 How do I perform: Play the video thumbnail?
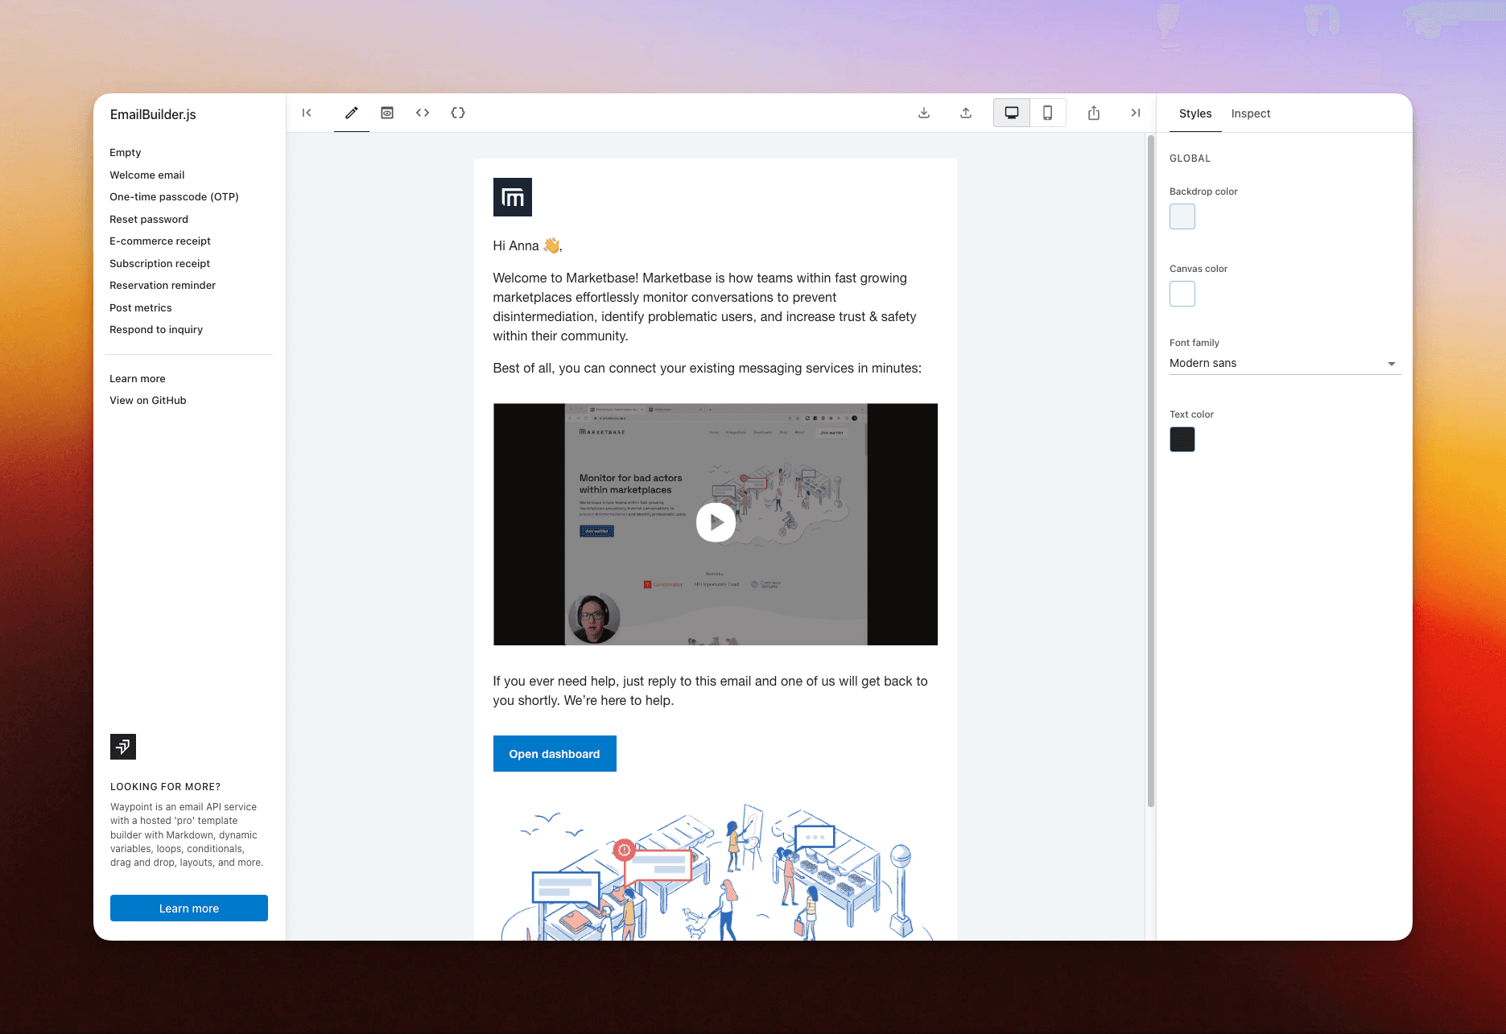click(x=716, y=524)
